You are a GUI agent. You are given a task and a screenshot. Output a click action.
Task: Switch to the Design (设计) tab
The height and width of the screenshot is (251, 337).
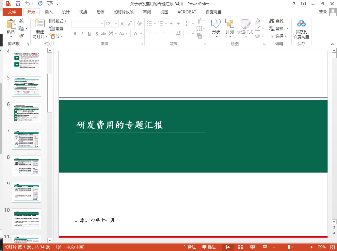coord(66,12)
